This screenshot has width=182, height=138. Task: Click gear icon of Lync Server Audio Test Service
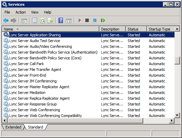coord(6,40)
